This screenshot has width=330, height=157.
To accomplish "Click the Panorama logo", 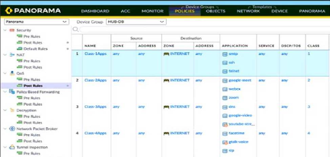I will click(x=33, y=11).
